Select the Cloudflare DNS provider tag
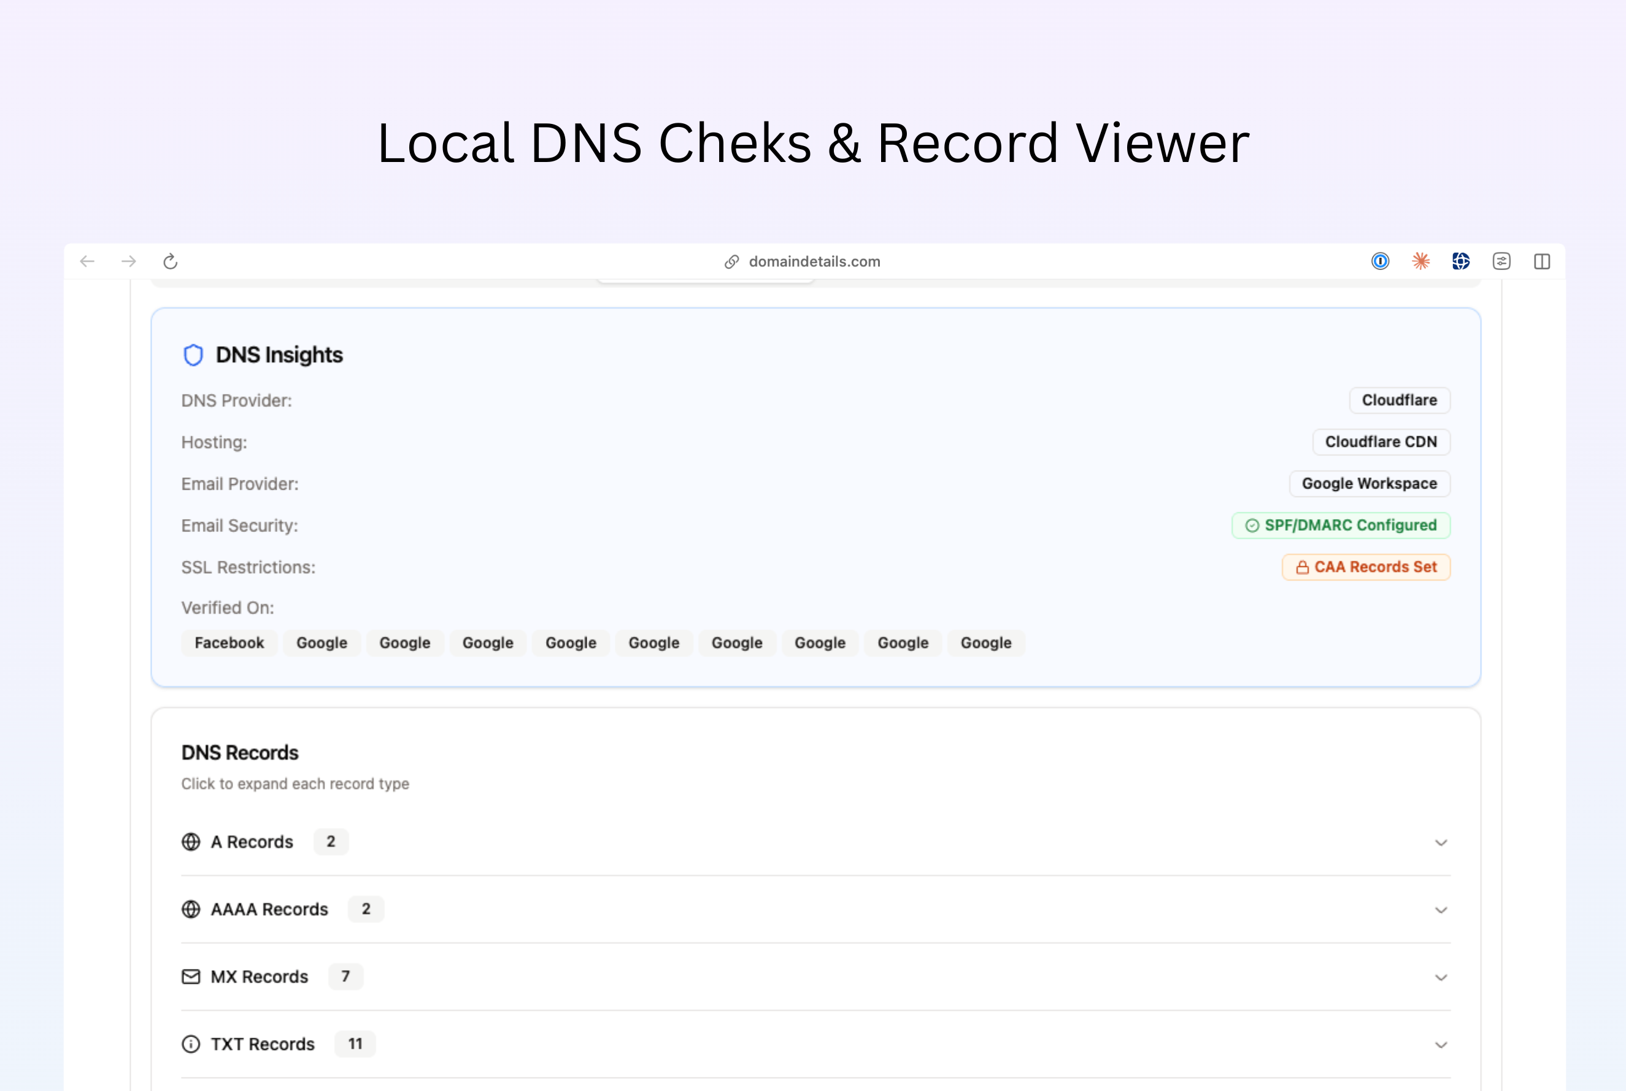Image resolution: width=1626 pixels, height=1091 pixels. click(x=1400, y=400)
